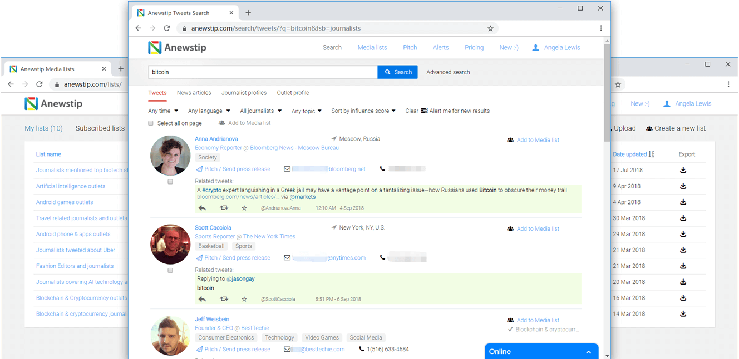Screen dimensions: 739x359
Task: Bookmark the page with the address bar star
Action: (490, 28)
